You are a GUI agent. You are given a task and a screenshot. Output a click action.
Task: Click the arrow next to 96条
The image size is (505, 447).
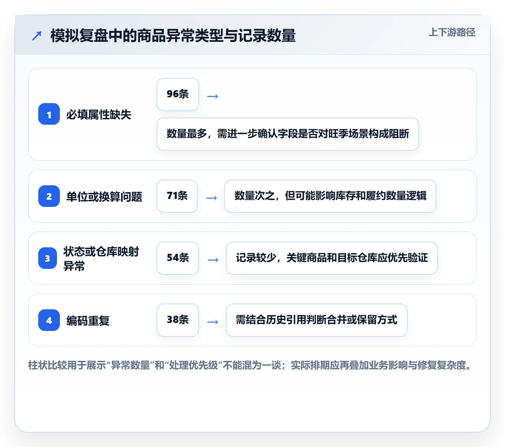[x=213, y=96]
